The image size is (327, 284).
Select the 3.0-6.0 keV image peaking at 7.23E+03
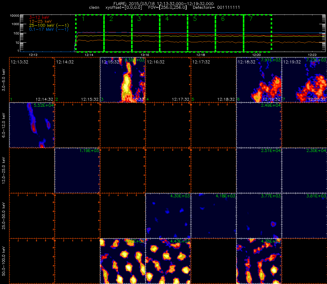point(304,80)
